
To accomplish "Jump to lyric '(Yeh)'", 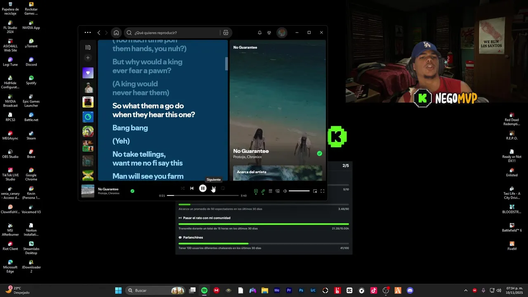I will (121, 141).
